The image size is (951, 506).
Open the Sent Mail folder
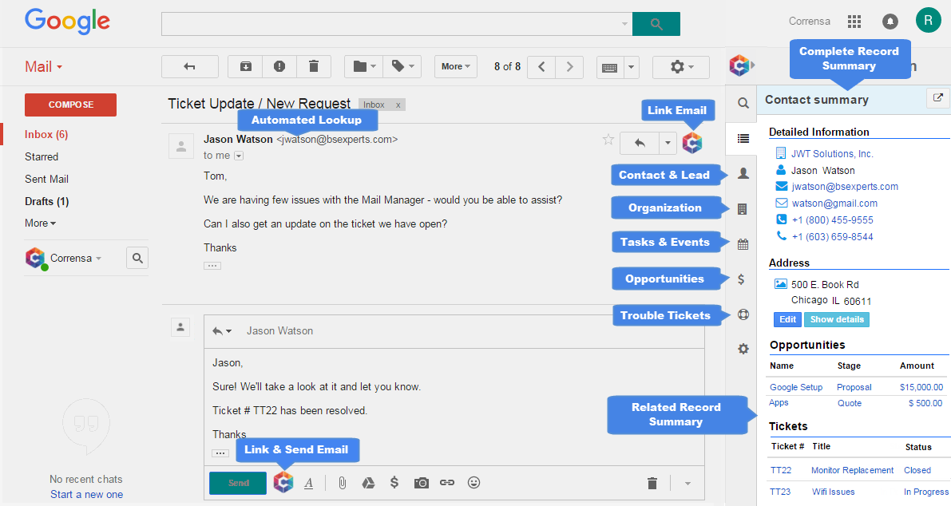(x=46, y=180)
